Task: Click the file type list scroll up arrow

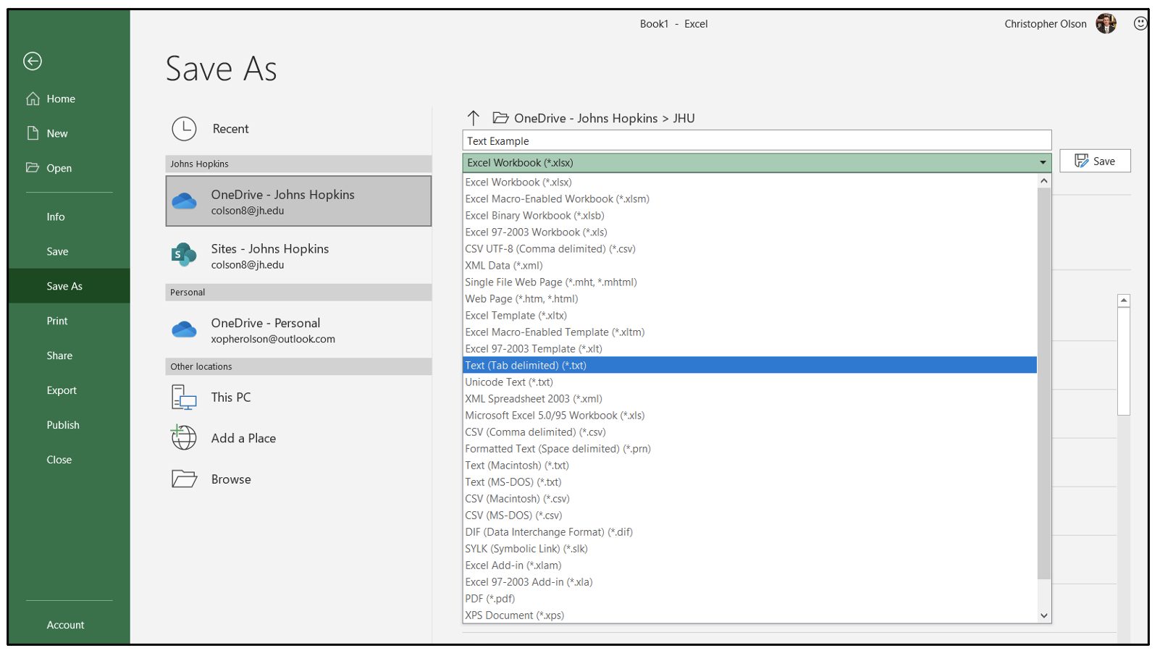Action: point(1043,181)
